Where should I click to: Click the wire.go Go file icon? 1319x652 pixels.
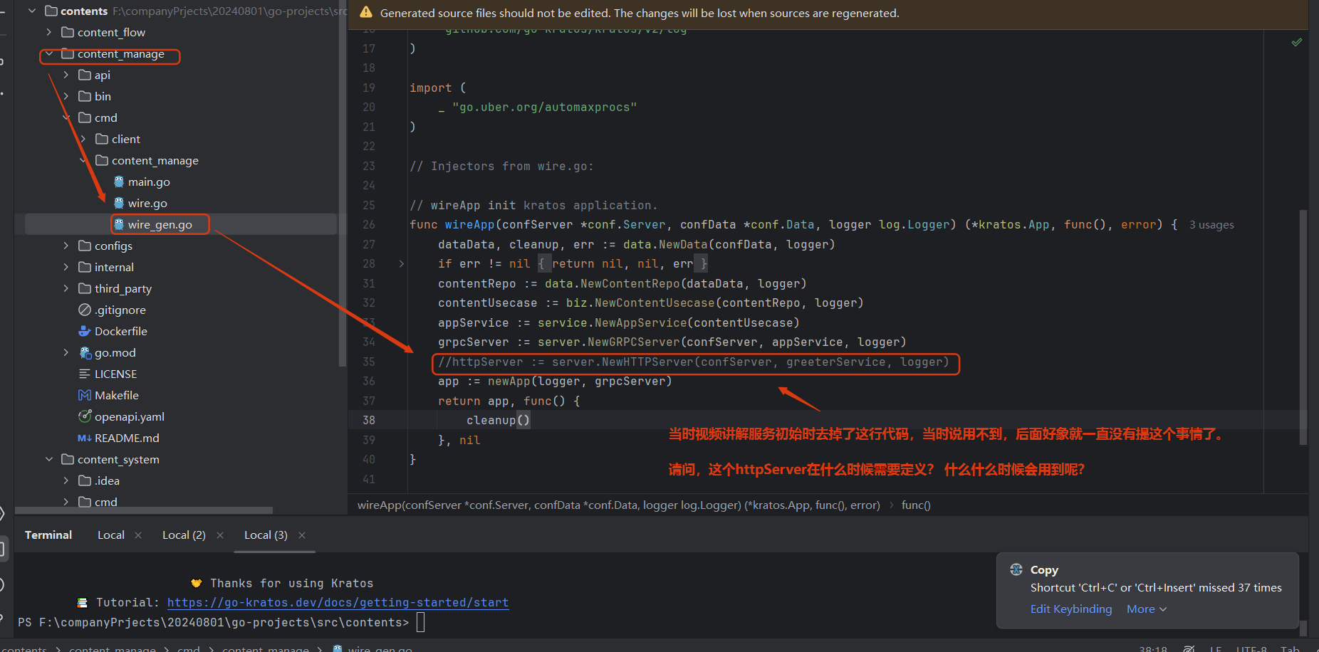pyautogui.click(x=119, y=203)
